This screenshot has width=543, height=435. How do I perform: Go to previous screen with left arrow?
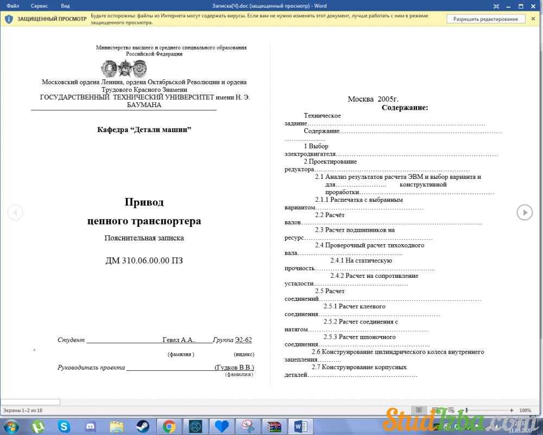click(x=15, y=212)
